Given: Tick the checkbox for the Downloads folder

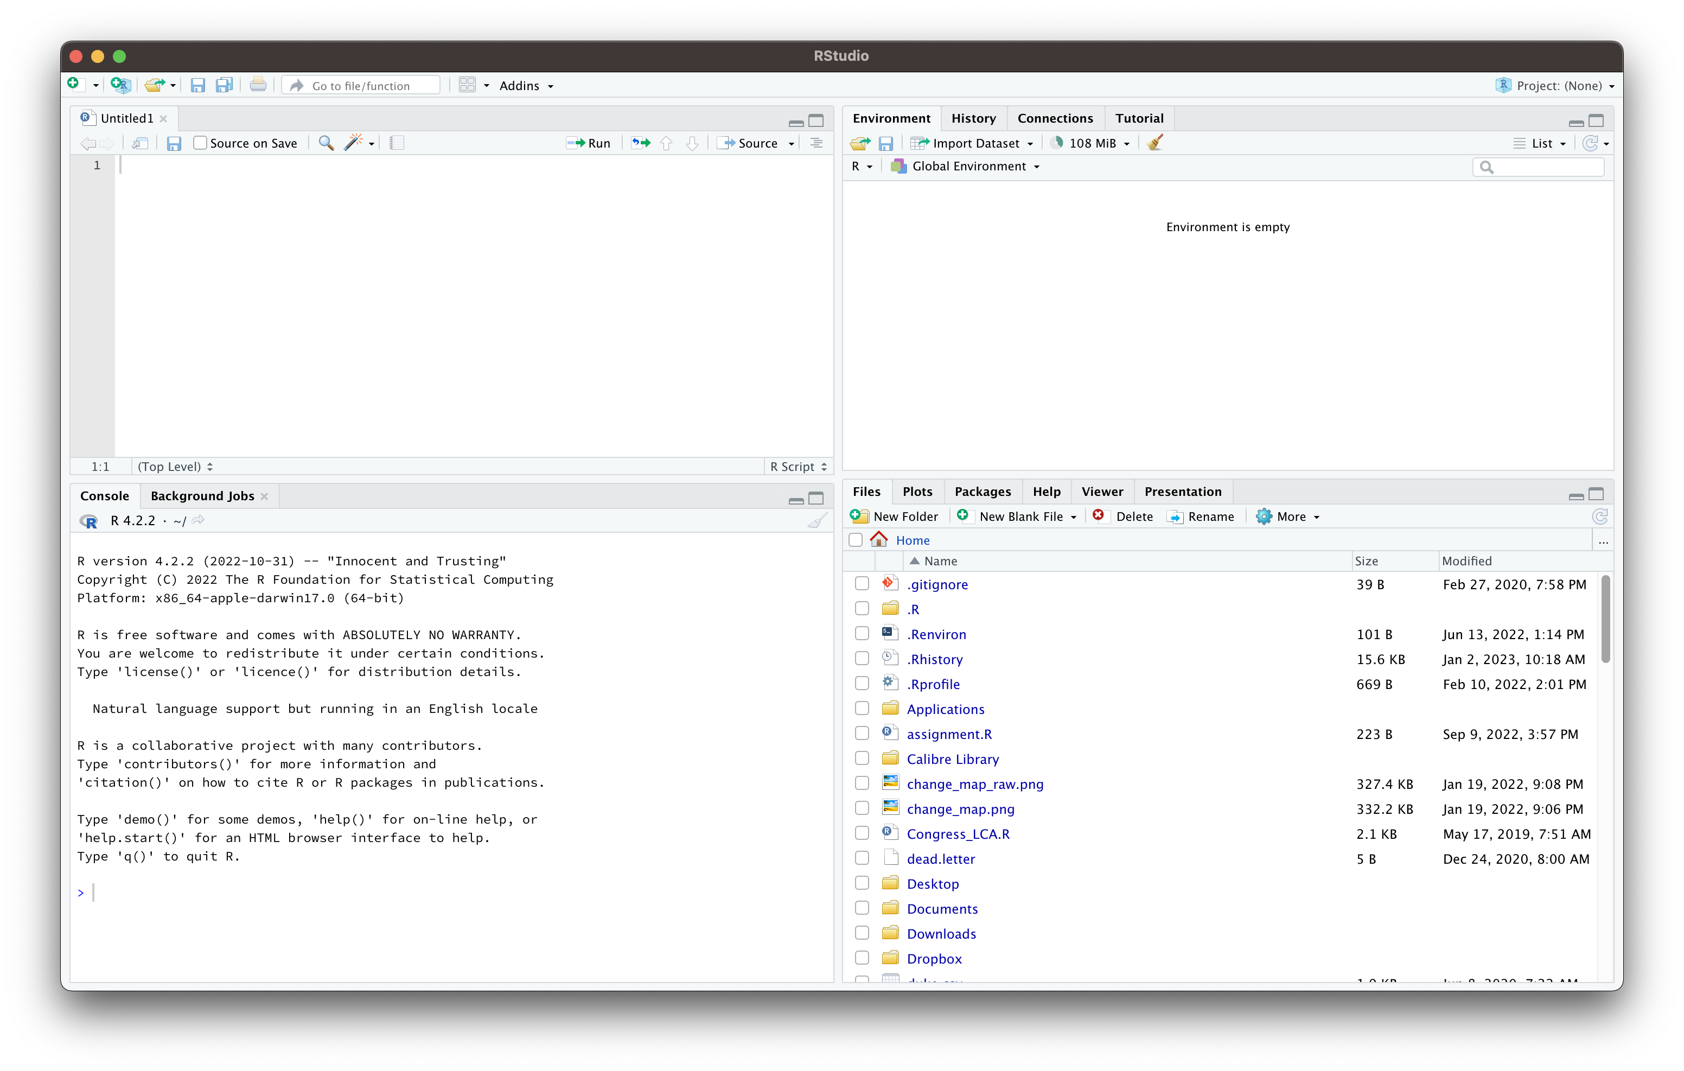Looking at the screenshot, I should [862, 933].
